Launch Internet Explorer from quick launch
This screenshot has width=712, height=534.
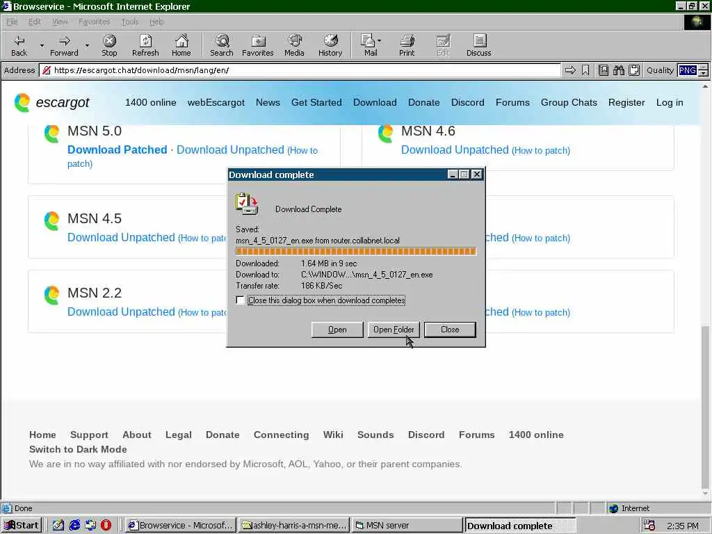click(x=74, y=525)
